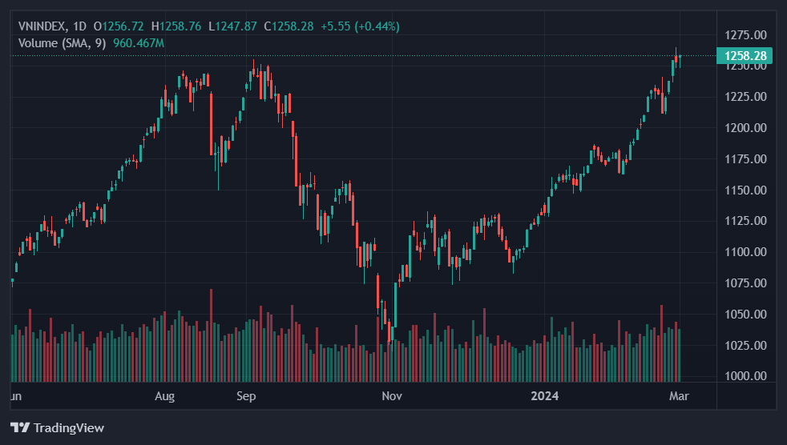This screenshot has width=787, height=445.
Task: Click the 960.467M volume value
Action: (139, 42)
